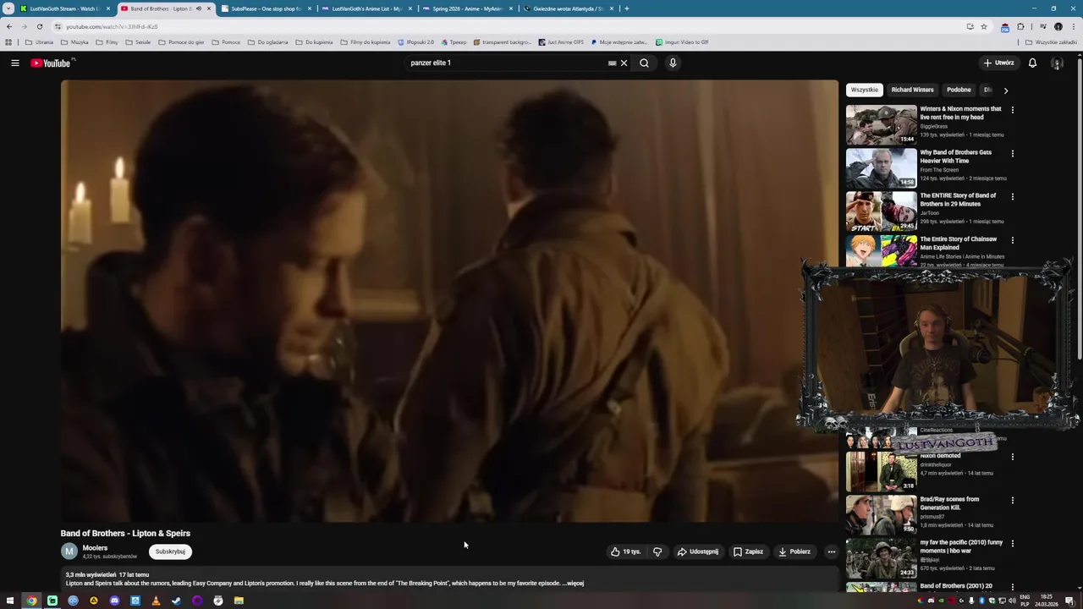Switch to the Gwiezdne wrota Atlantyda tab
The height and width of the screenshot is (609, 1083).
(568, 8)
